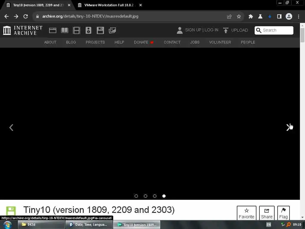
Task: Open Chrome labs flask icon
Action: tap(260, 17)
